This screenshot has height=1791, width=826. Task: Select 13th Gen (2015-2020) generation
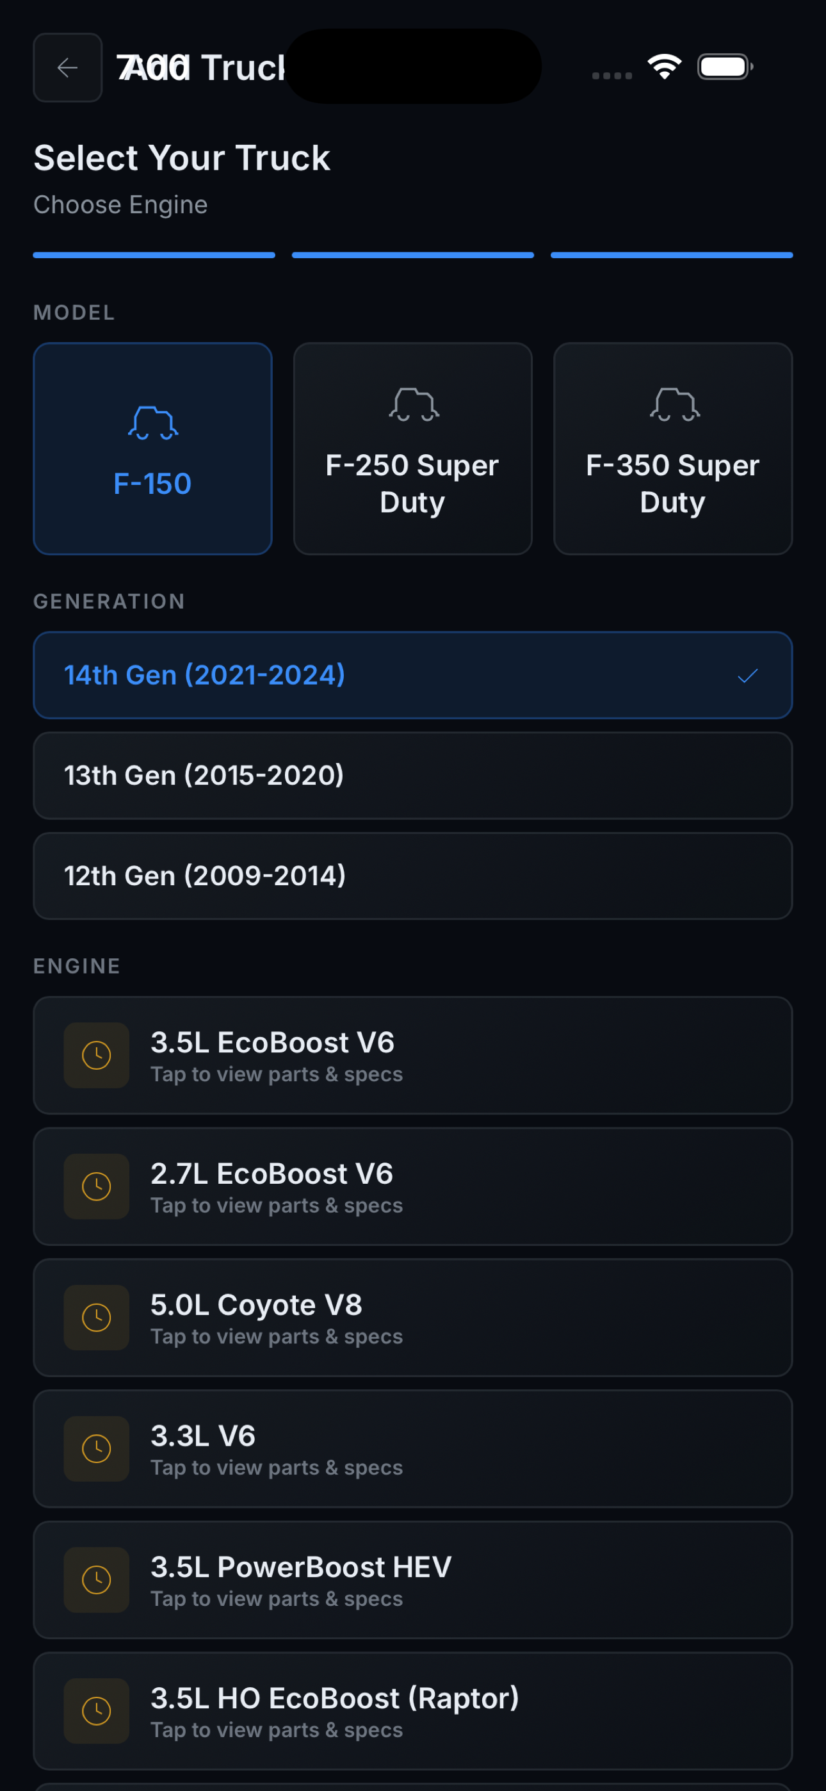click(x=413, y=775)
